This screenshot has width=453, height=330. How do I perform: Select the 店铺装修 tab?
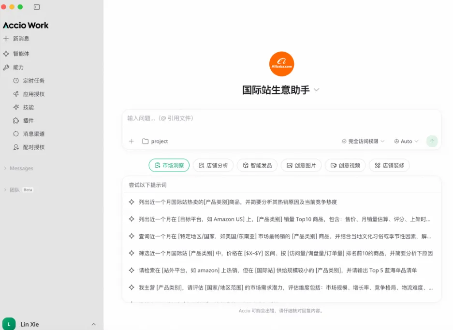pyautogui.click(x=389, y=165)
